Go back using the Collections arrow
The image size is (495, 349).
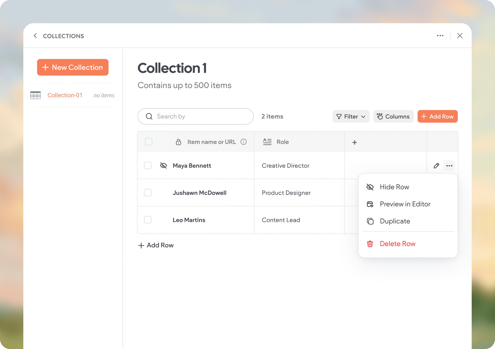[35, 36]
